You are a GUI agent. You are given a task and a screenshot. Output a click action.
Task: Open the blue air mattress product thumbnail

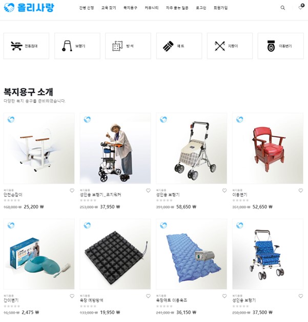(x=191, y=254)
